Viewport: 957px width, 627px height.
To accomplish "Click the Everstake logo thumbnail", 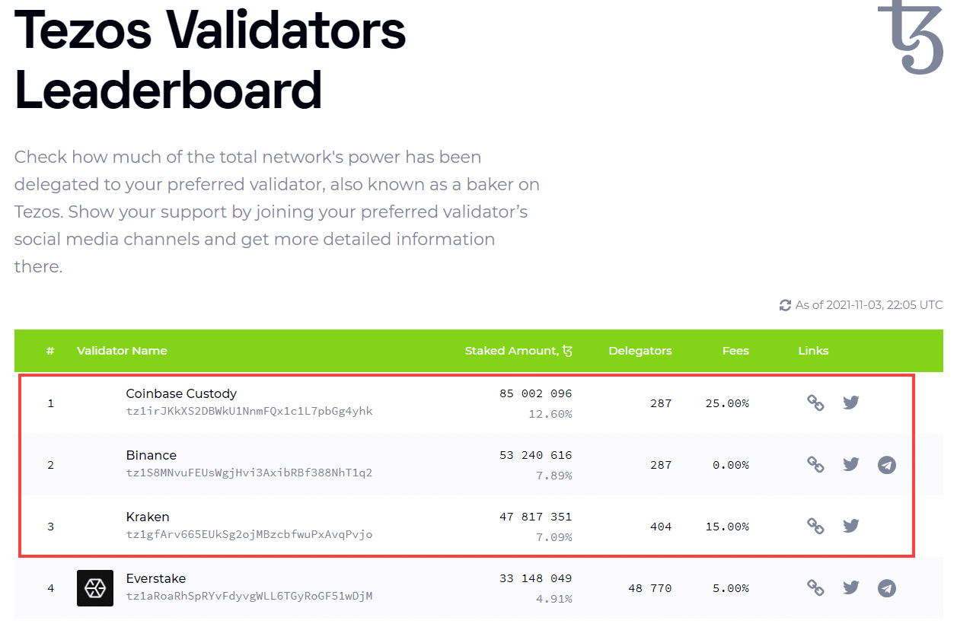I will [x=95, y=588].
